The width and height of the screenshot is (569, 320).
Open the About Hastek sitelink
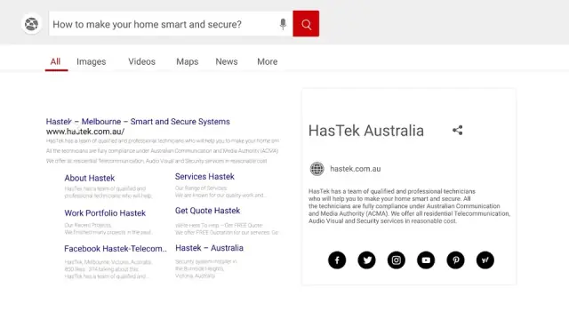pyautogui.click(x=90, y=178)
